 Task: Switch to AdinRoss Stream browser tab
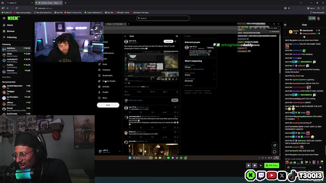point(48,3)
